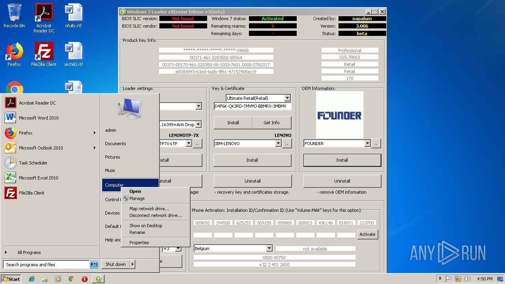This screenshot has height=284, width=505.
Task: Open Google Chrome from taskbar
Action: [x=71, y=279]
